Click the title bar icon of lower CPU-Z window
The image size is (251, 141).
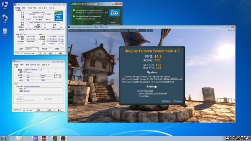tap(14, 61)
